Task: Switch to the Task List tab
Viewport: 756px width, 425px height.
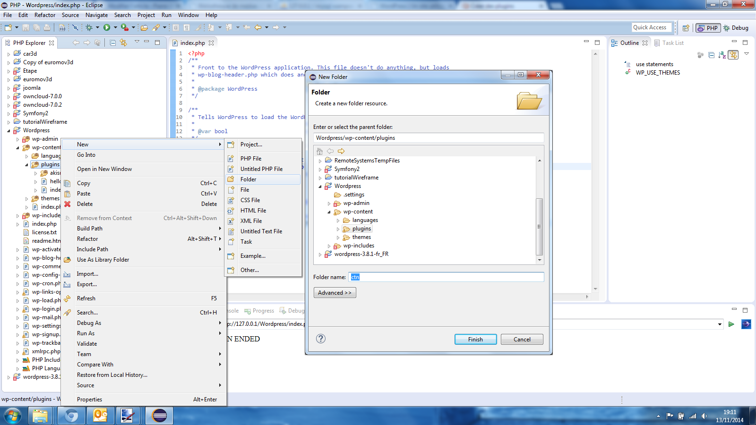Action: tap(669, 42)
